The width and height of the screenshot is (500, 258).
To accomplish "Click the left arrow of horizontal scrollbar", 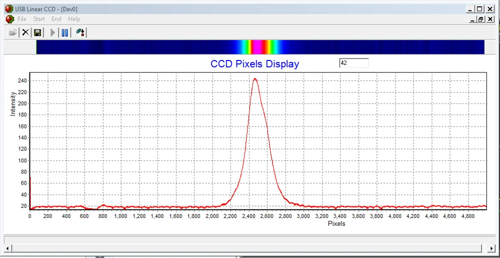I will [x=7, y=248].
